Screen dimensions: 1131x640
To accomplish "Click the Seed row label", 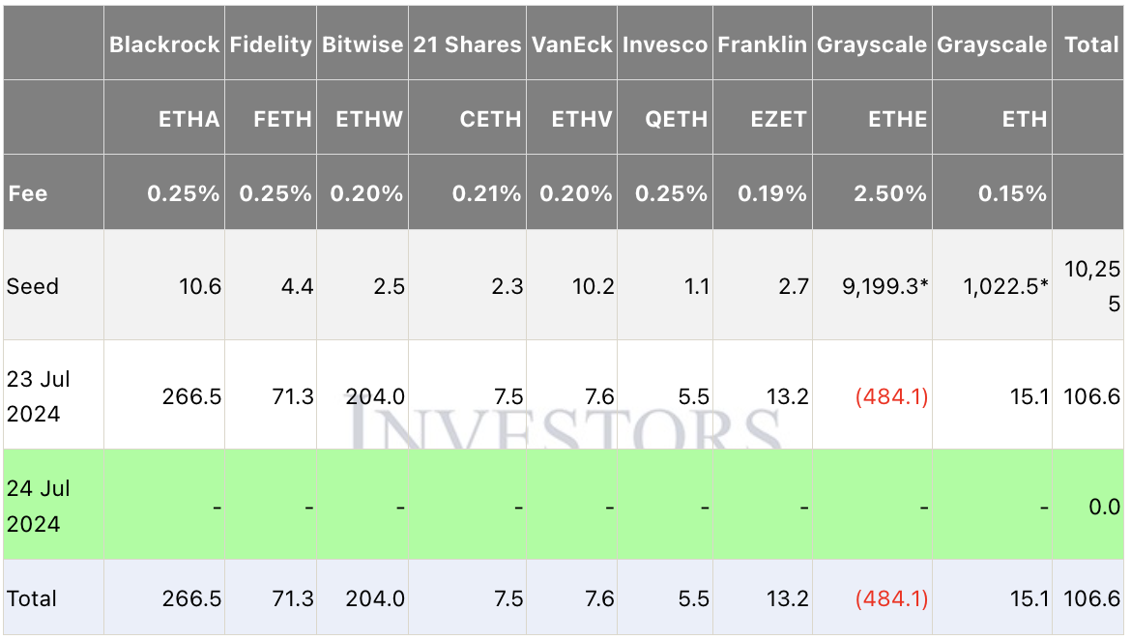I will click(x=33, y=286).
